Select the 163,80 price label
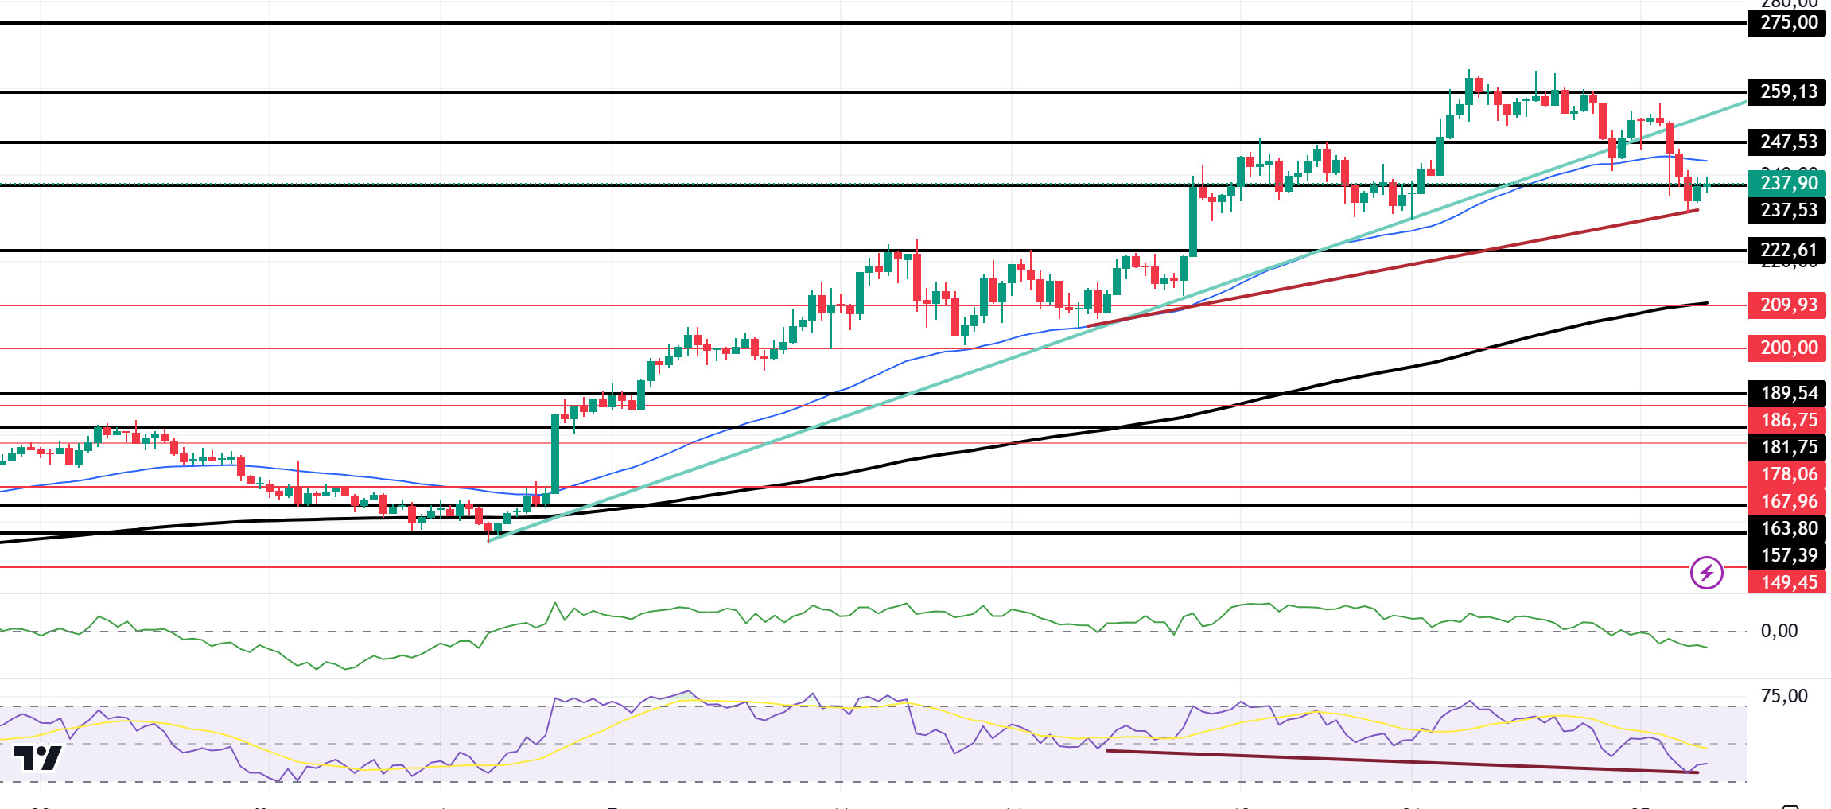The width and height of the screenshot is (1831, 809). click(1786, 528)
